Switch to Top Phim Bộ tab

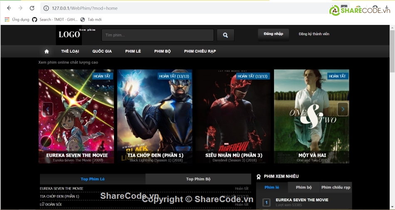pyautogui.click(x=198, y=179)
